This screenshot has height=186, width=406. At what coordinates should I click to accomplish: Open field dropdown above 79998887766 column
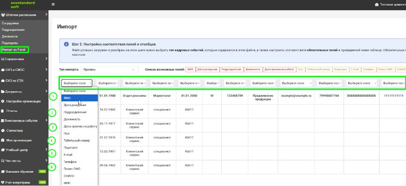pyautogui.click(x=330, y=83)
